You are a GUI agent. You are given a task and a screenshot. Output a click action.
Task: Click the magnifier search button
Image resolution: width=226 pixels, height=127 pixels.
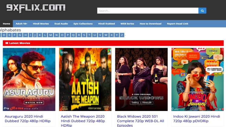(x=202, y=11)
